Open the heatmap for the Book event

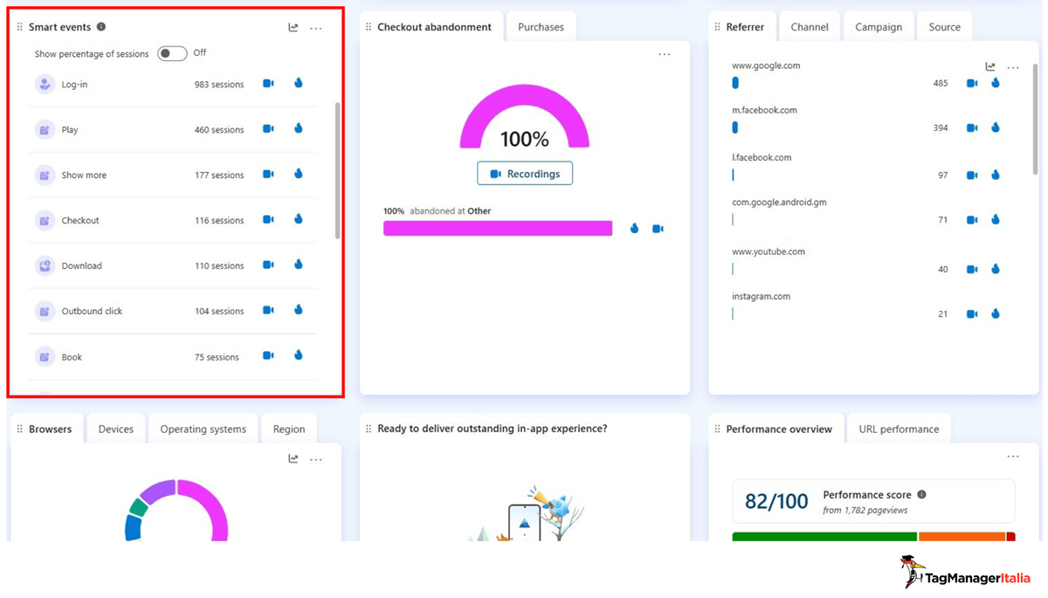(298, 356)
